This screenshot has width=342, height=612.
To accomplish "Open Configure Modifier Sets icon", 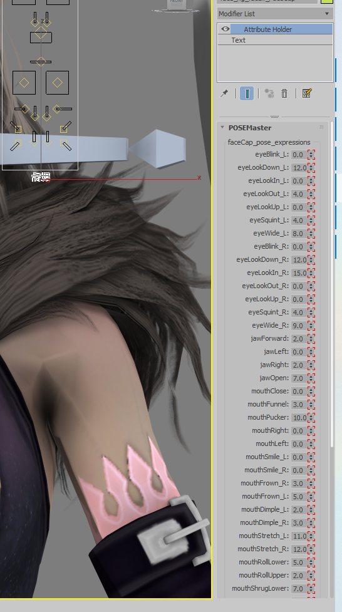I will [307, 93].
